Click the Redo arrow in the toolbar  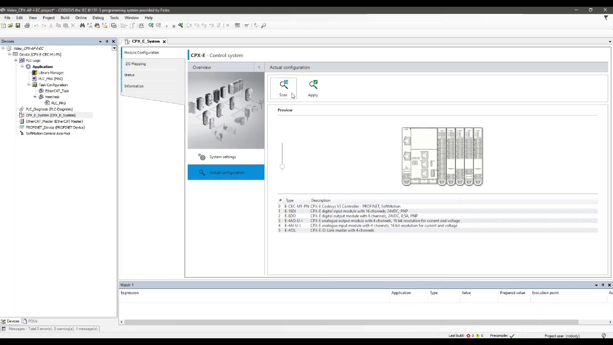(x=44, y=25)
